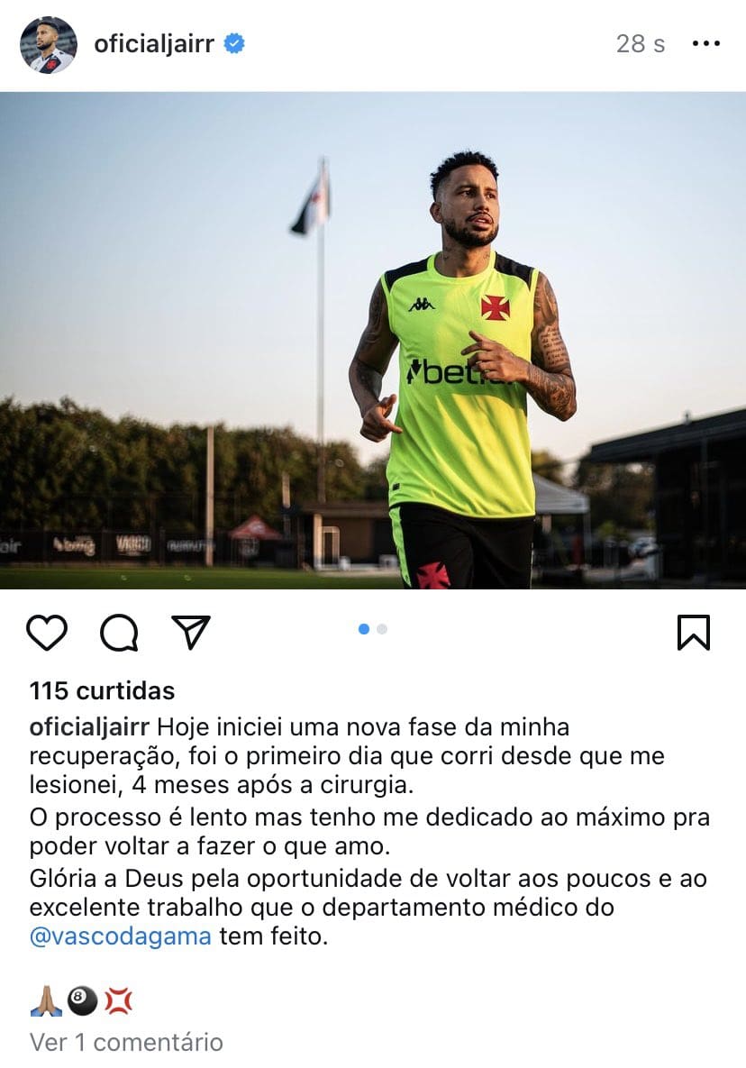The height and width of the screenshot is (1068, 746).
Task: Click oficialjairr username in caption
Action: pyautogui.click(x=89, y=727)
